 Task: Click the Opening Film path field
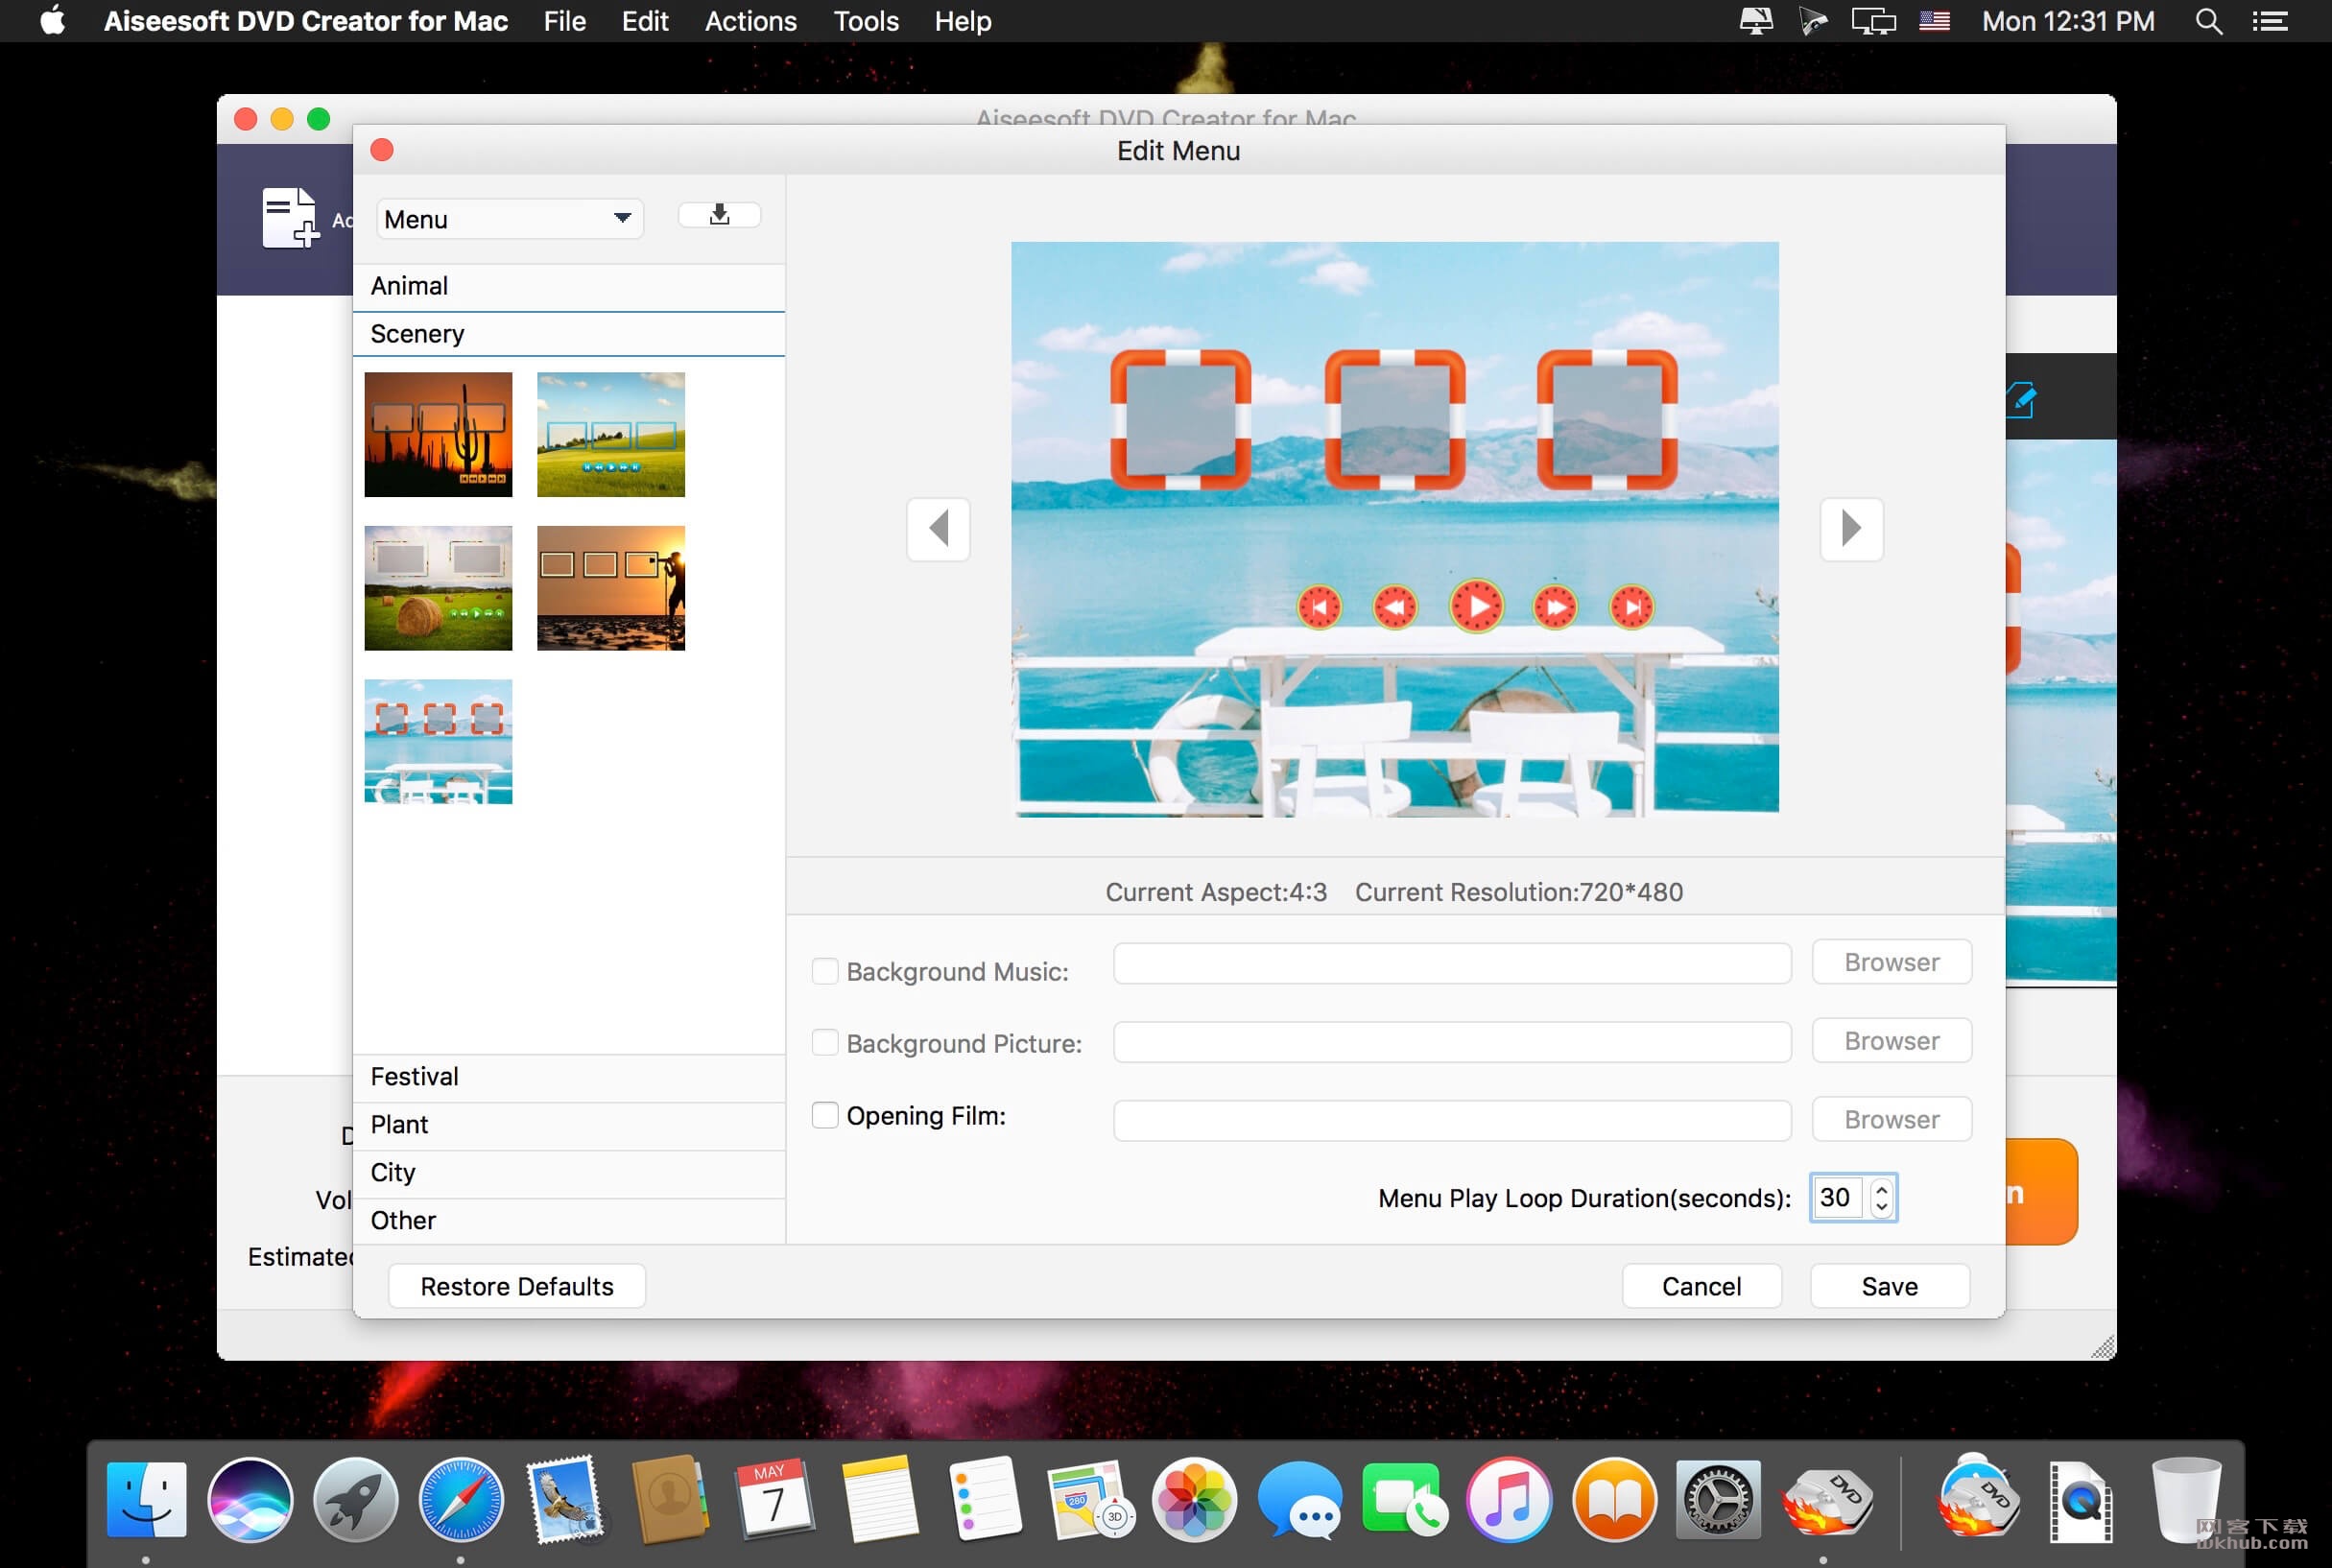coord(1452,1121)
